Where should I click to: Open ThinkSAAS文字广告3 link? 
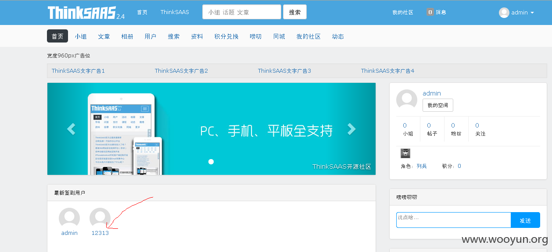click(284, 71)
